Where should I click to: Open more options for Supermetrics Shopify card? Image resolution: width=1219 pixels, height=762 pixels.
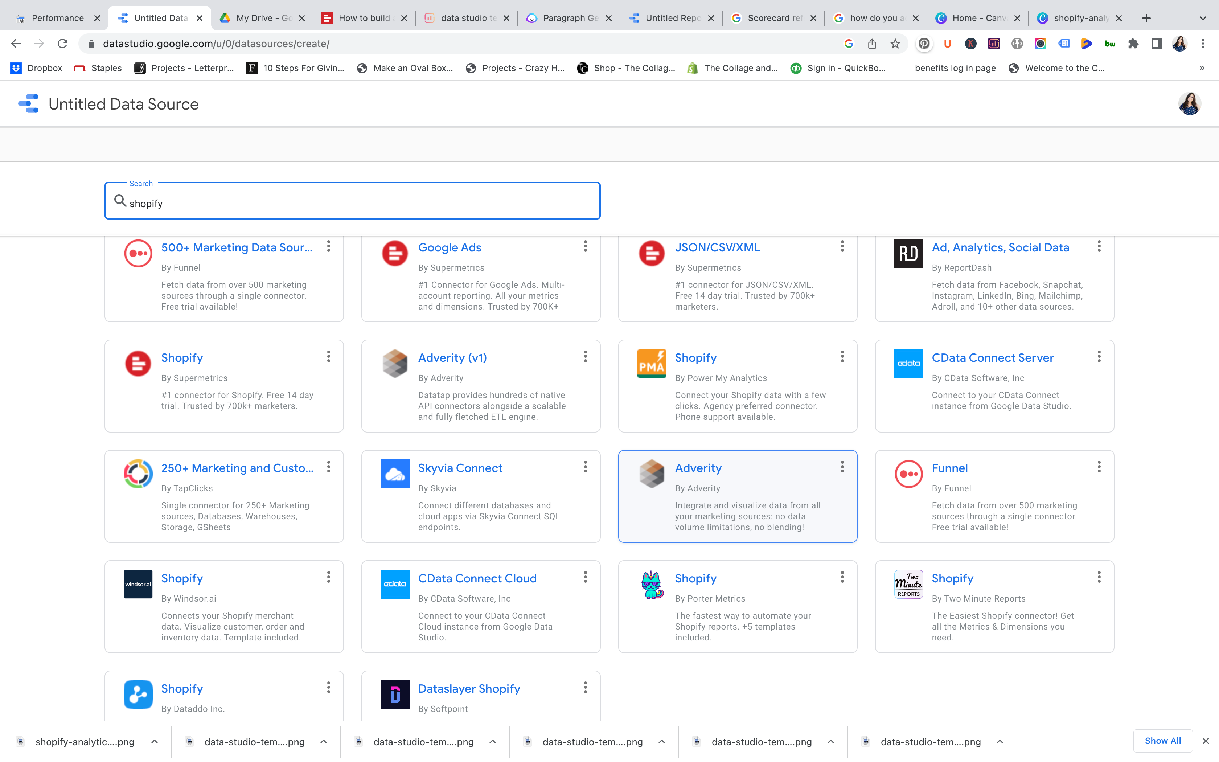click(328, 357)
